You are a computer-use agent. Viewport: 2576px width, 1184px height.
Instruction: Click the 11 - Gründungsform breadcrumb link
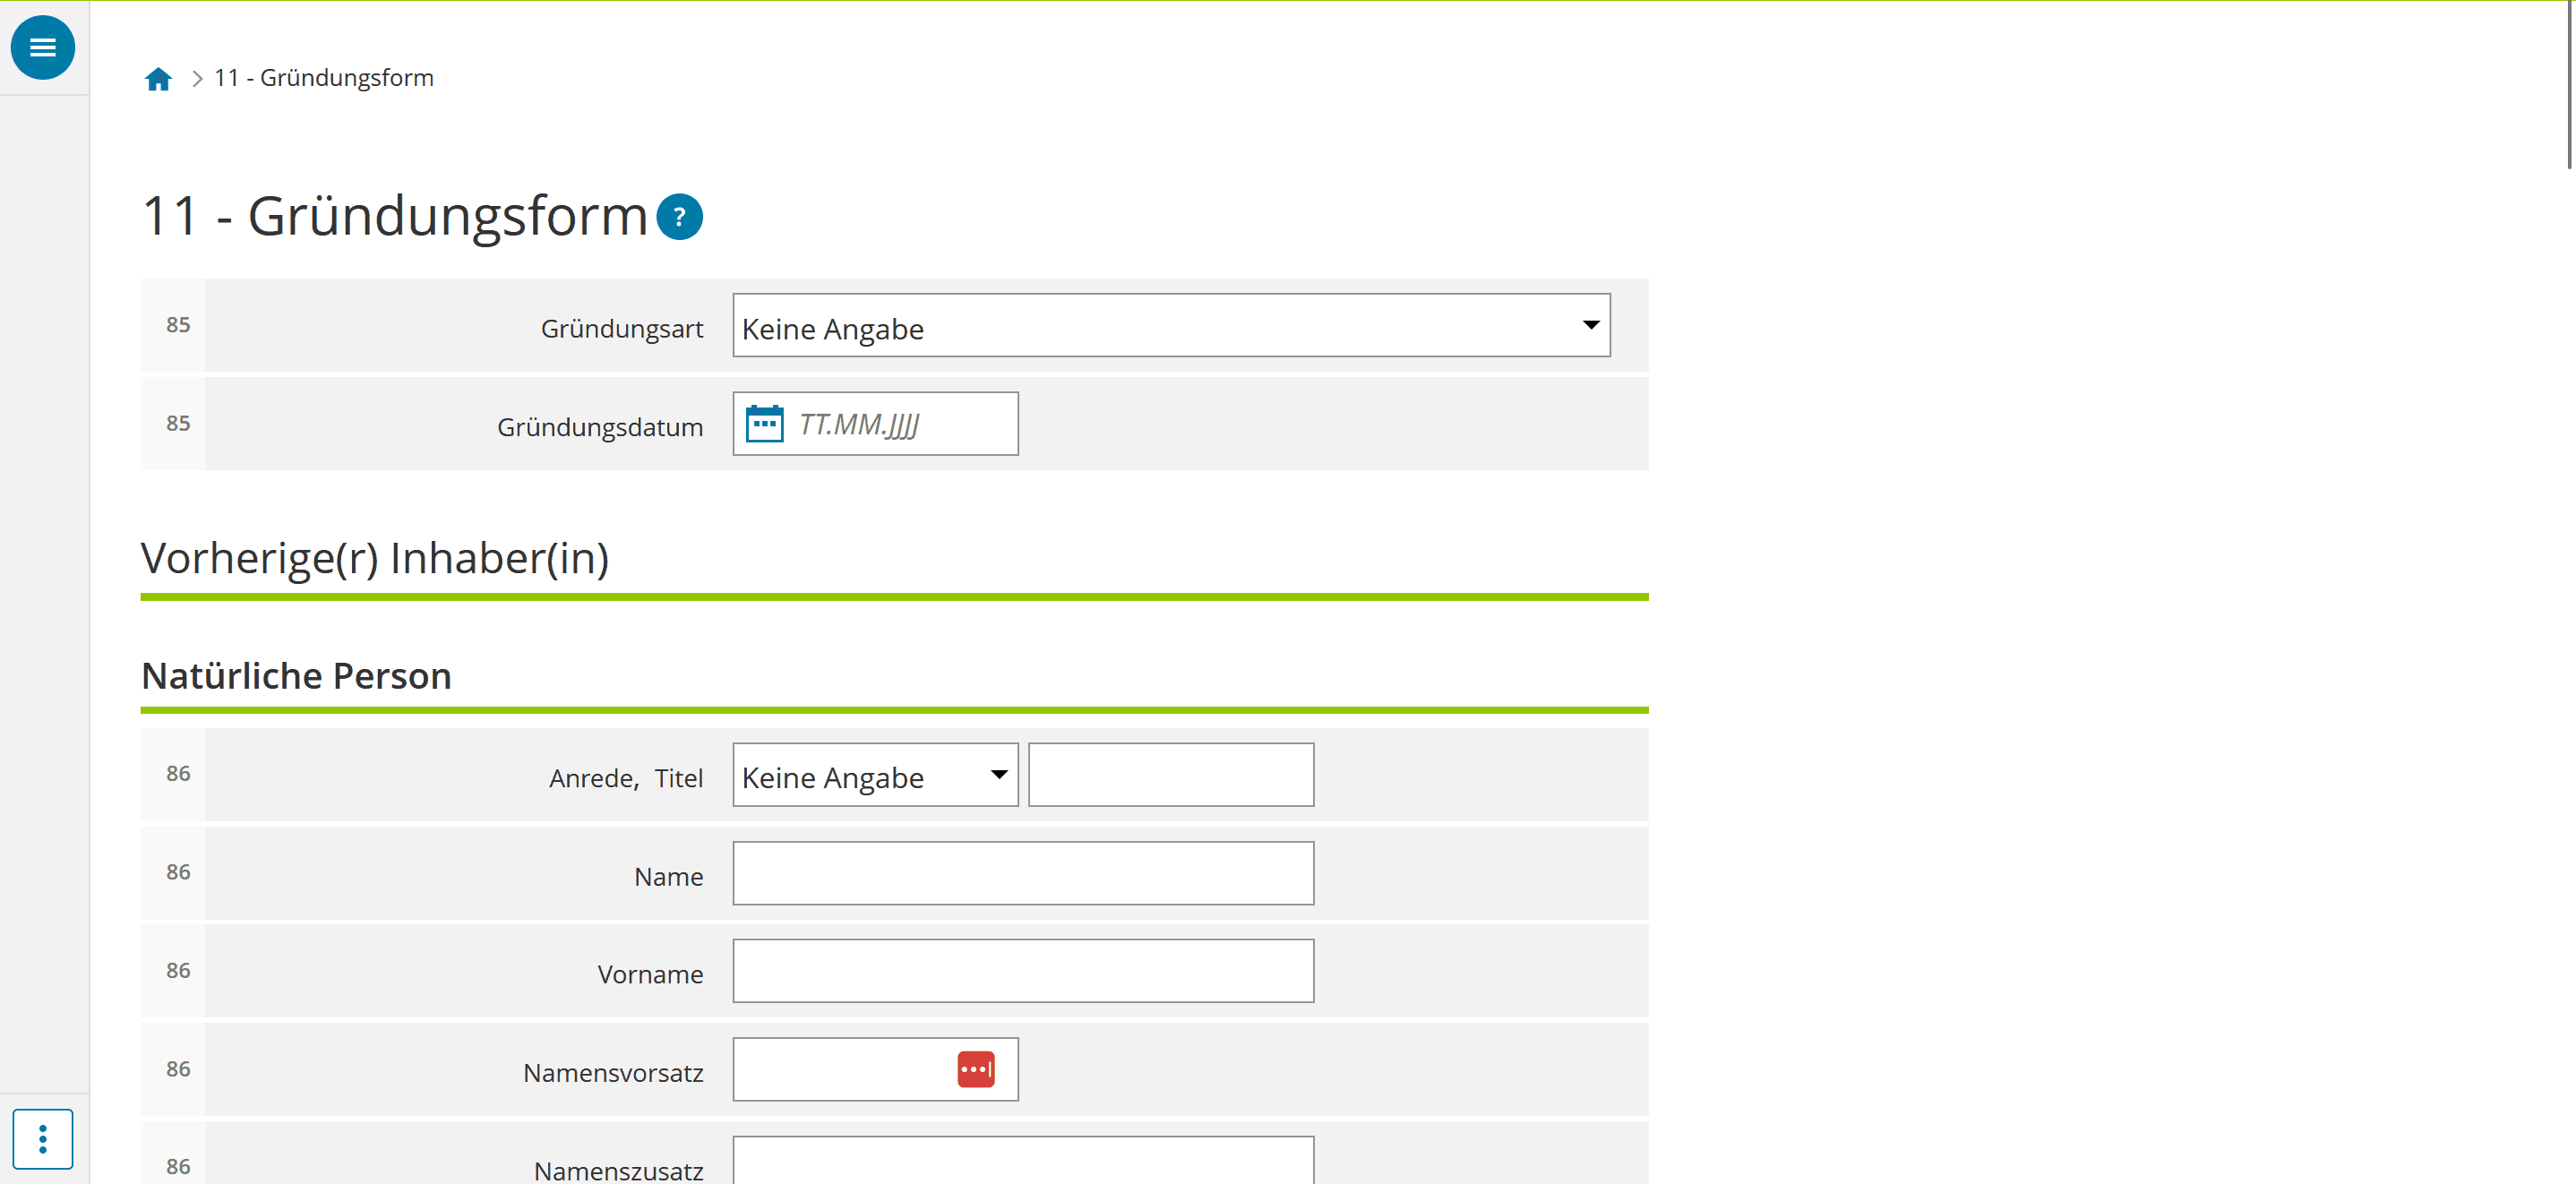pos(324,78)
